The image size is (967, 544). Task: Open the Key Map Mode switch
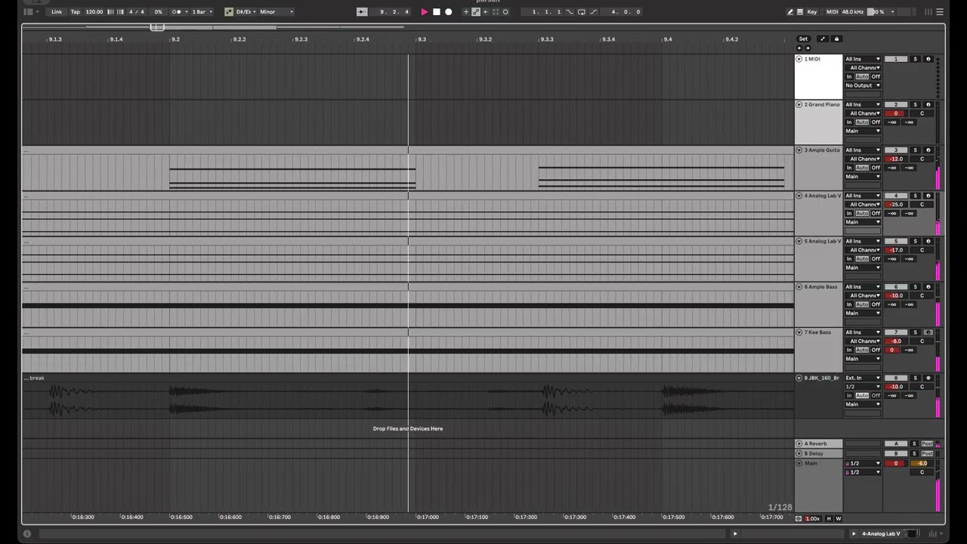812,12
